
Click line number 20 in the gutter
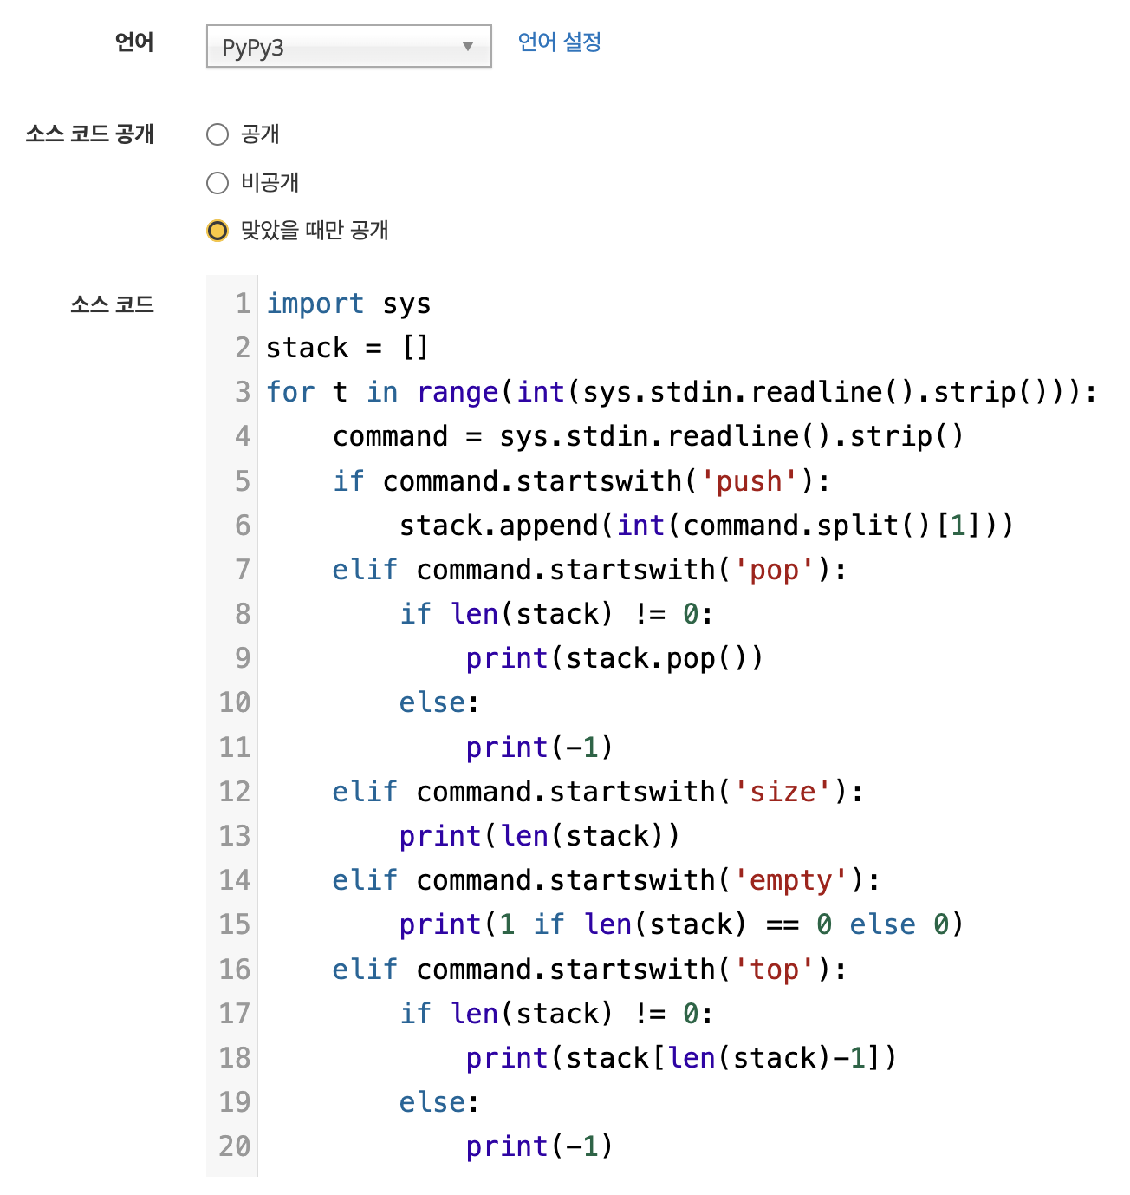(234, 1146)
